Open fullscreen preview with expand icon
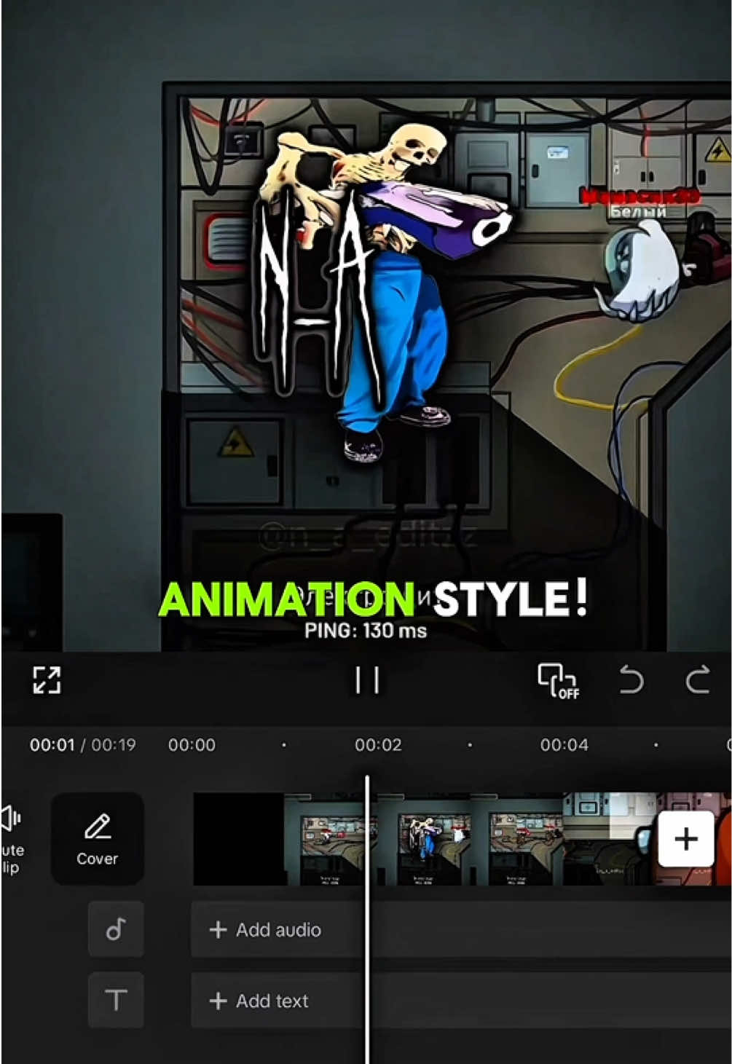The image size is (732, 1064). point(47,680)
